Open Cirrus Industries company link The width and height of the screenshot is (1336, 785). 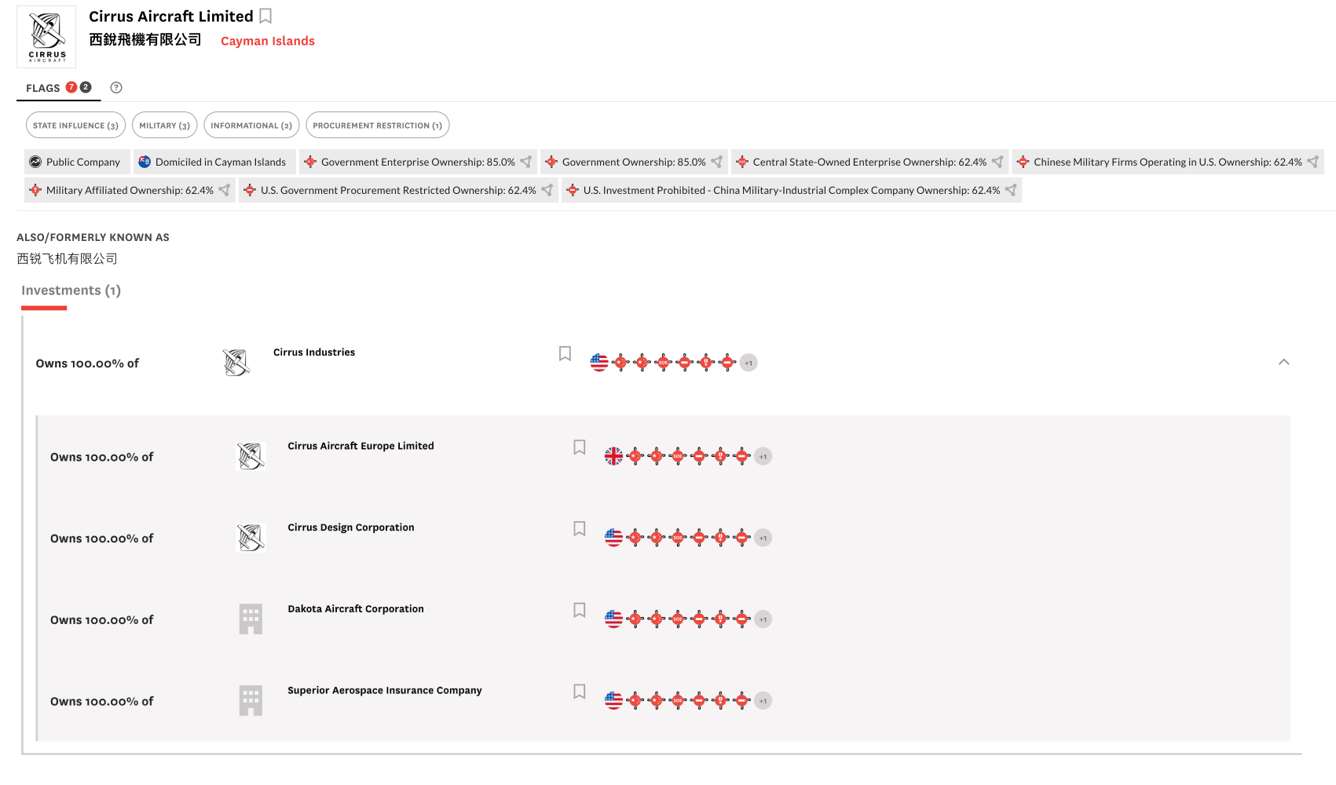(314, 352)
